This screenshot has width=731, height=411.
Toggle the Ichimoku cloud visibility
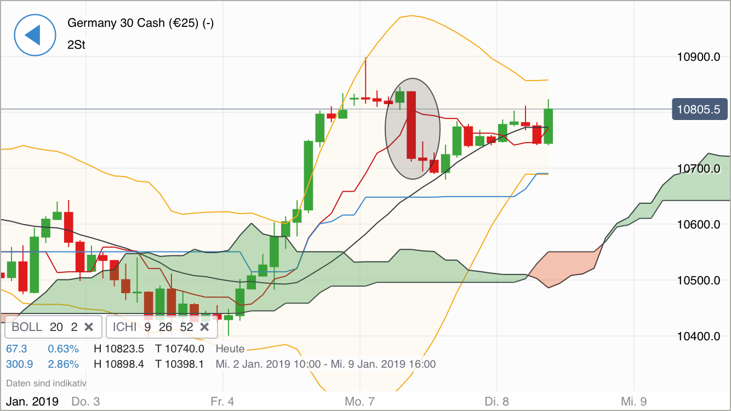[124, 327]
